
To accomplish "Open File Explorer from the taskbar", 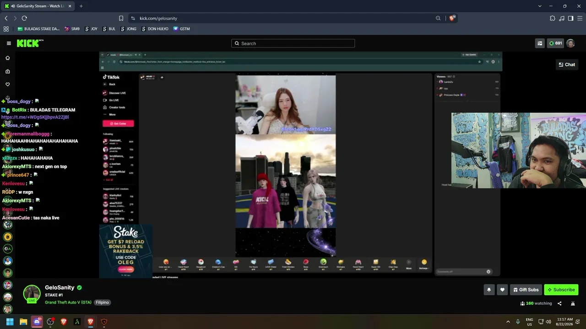I will pos(23,322).
